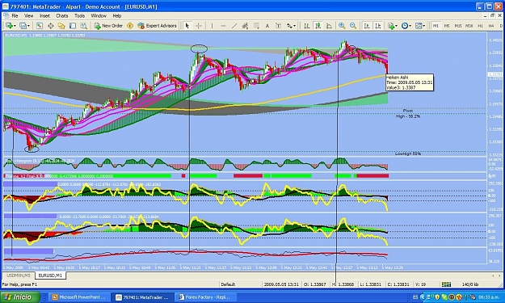The image size is (505, 303).
Task: Switch to Forex Factory taskbar window
Action: coord(206,297)
